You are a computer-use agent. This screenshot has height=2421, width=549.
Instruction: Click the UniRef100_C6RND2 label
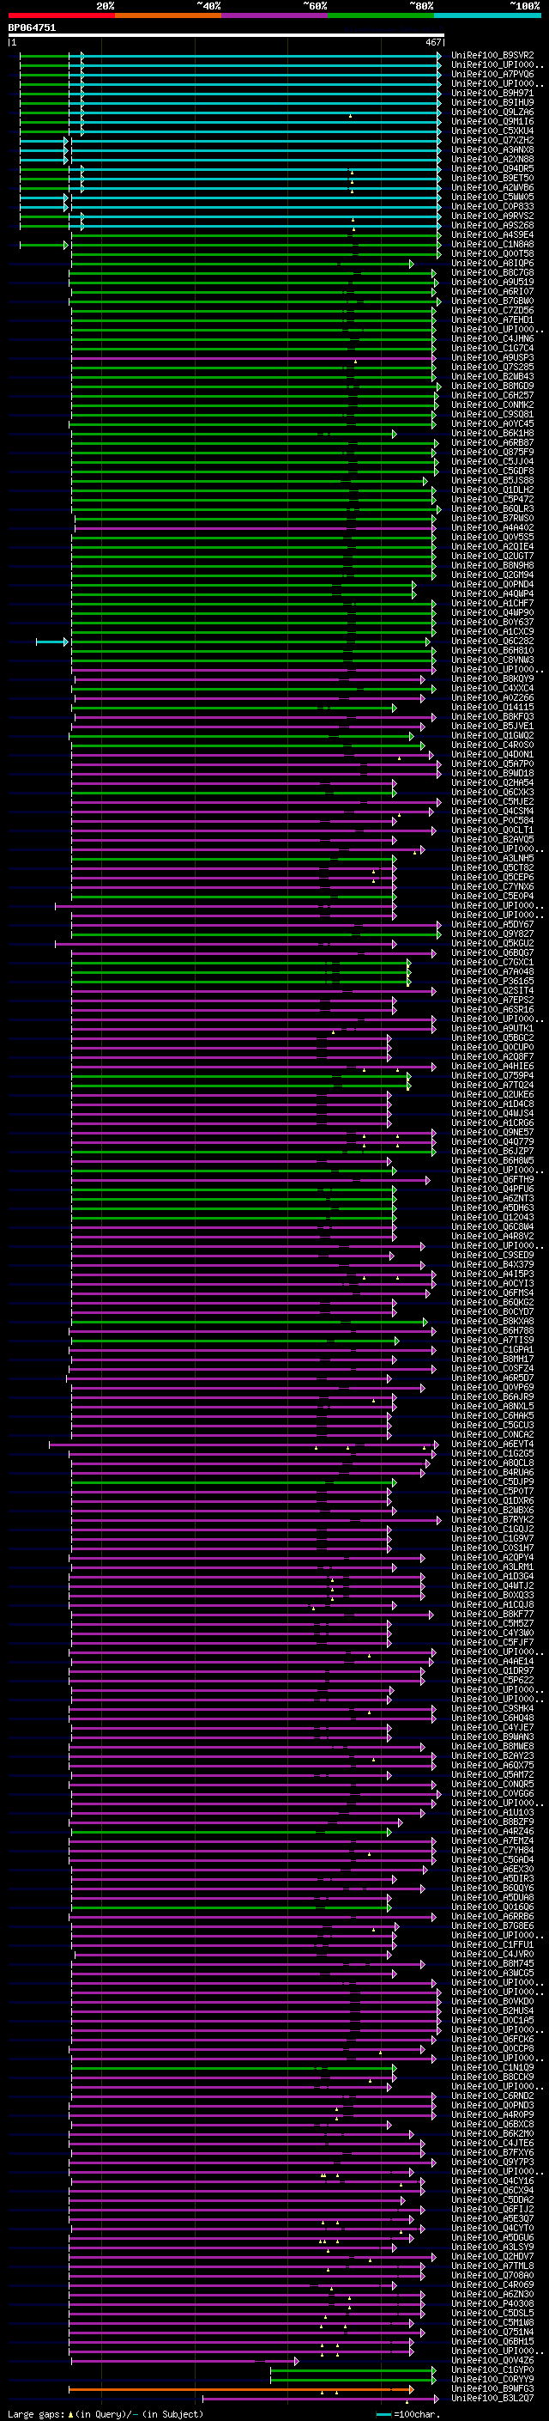pyautogui.click(x=492, y=2095)
